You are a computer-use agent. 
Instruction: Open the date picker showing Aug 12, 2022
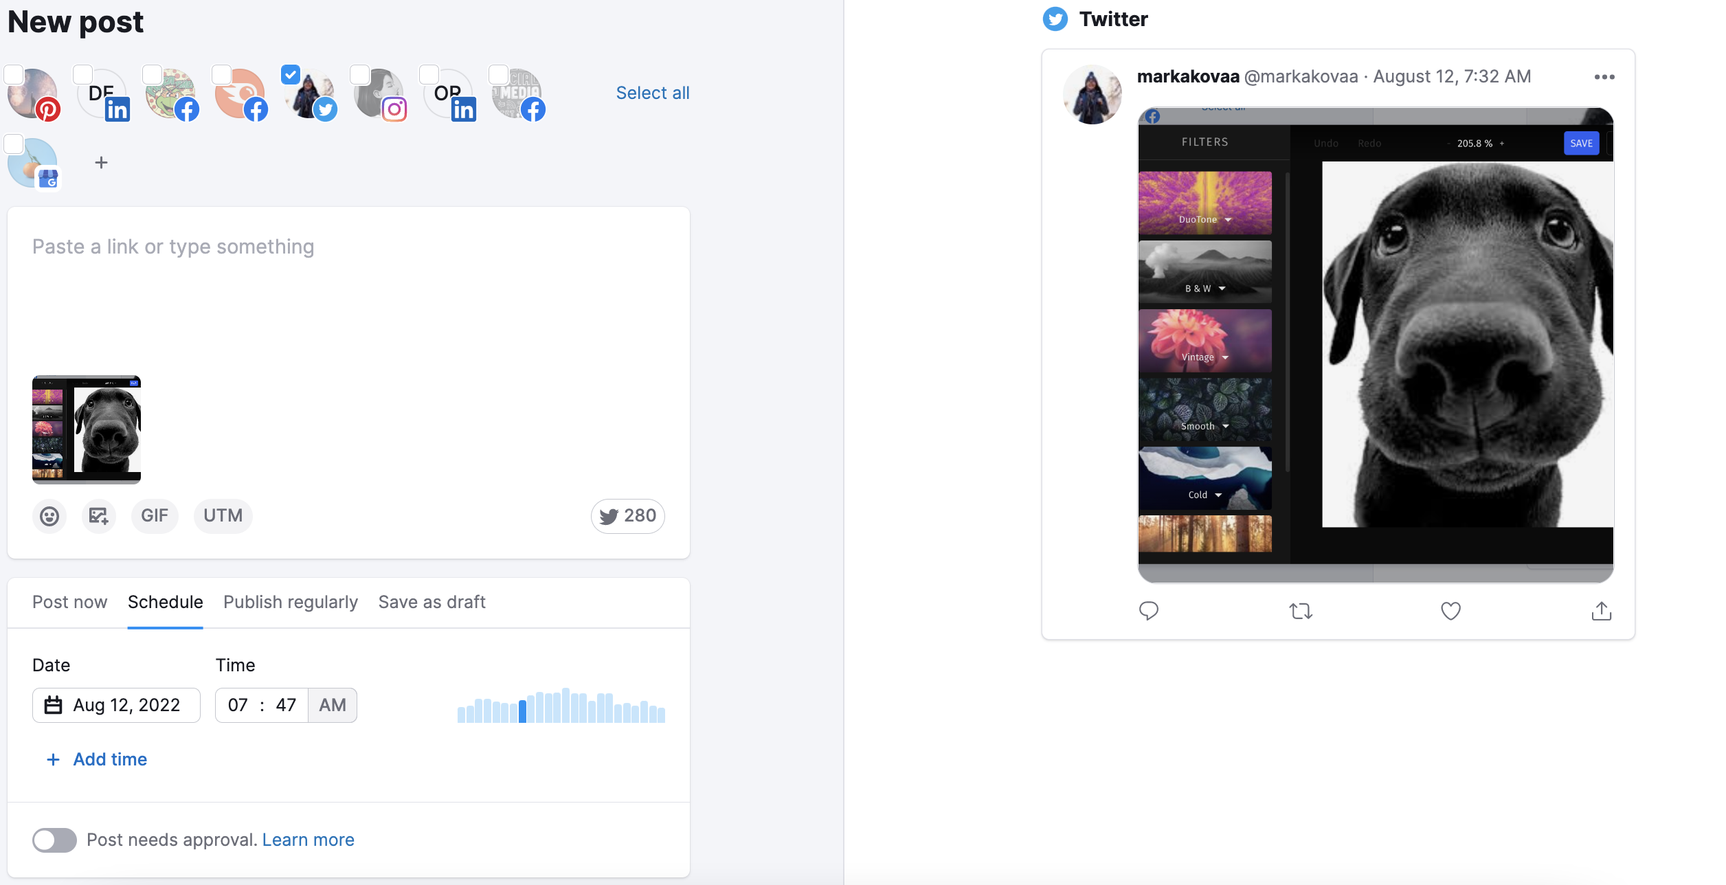click(x=116, y=705)
